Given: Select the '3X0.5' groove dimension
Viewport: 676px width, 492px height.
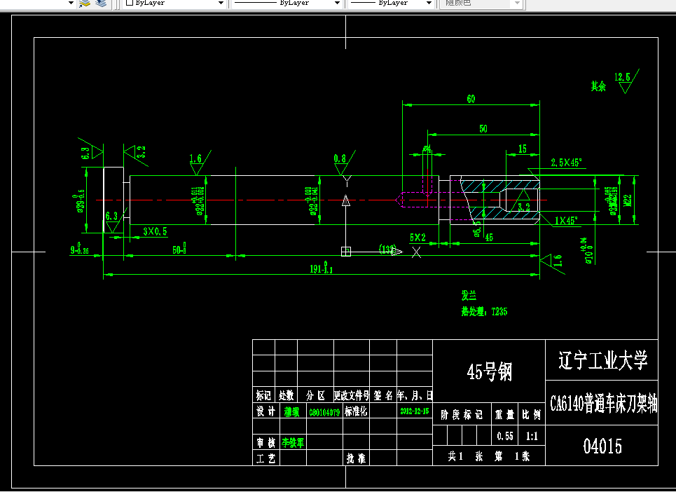Looking at the screenshot, I should click(x=156, y=231).
